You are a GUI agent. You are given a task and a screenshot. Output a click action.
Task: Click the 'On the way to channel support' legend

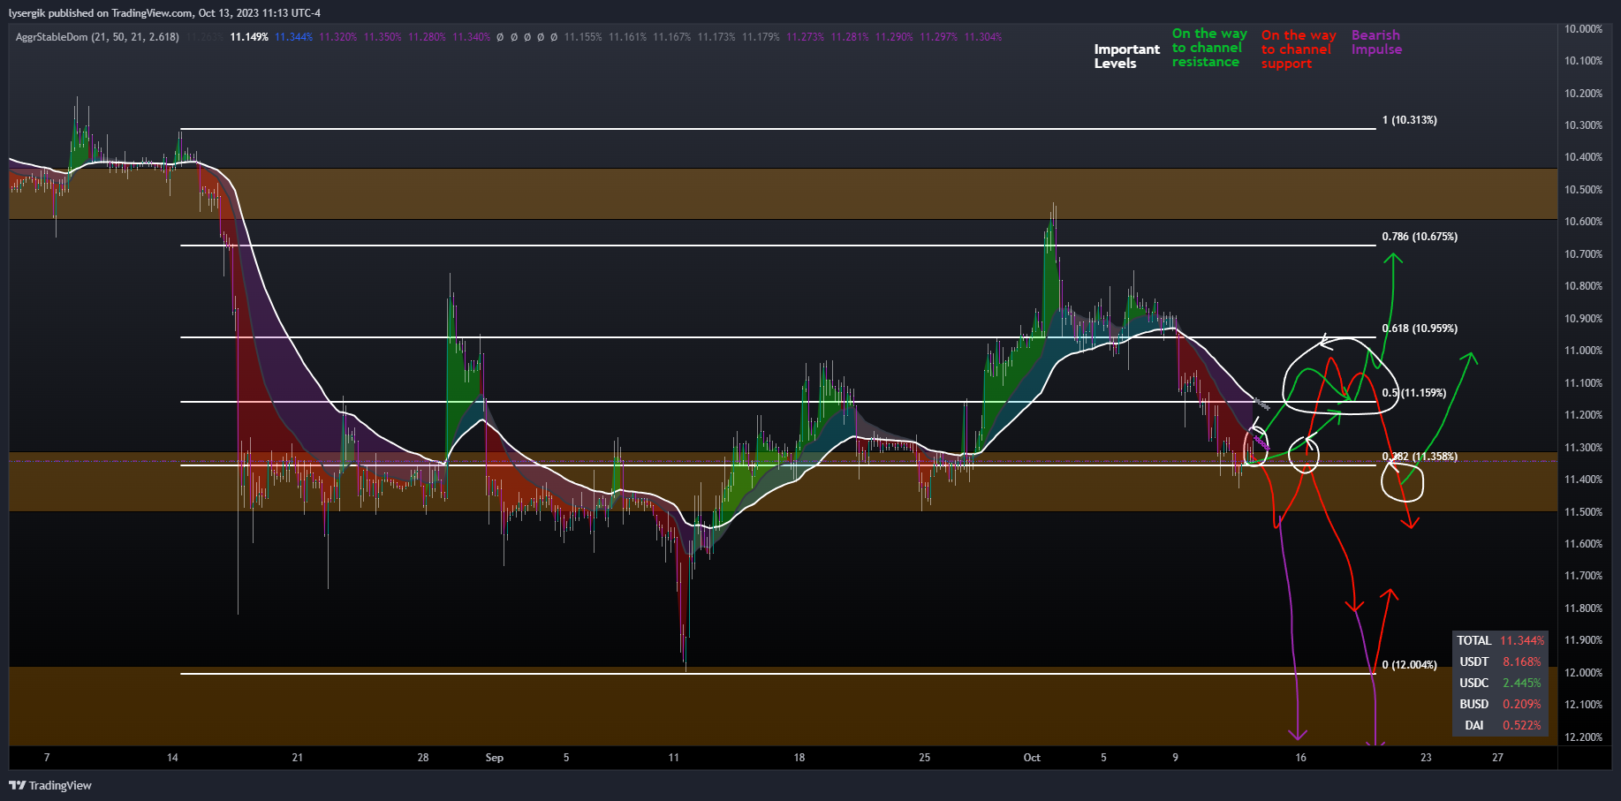[1299, 49]
